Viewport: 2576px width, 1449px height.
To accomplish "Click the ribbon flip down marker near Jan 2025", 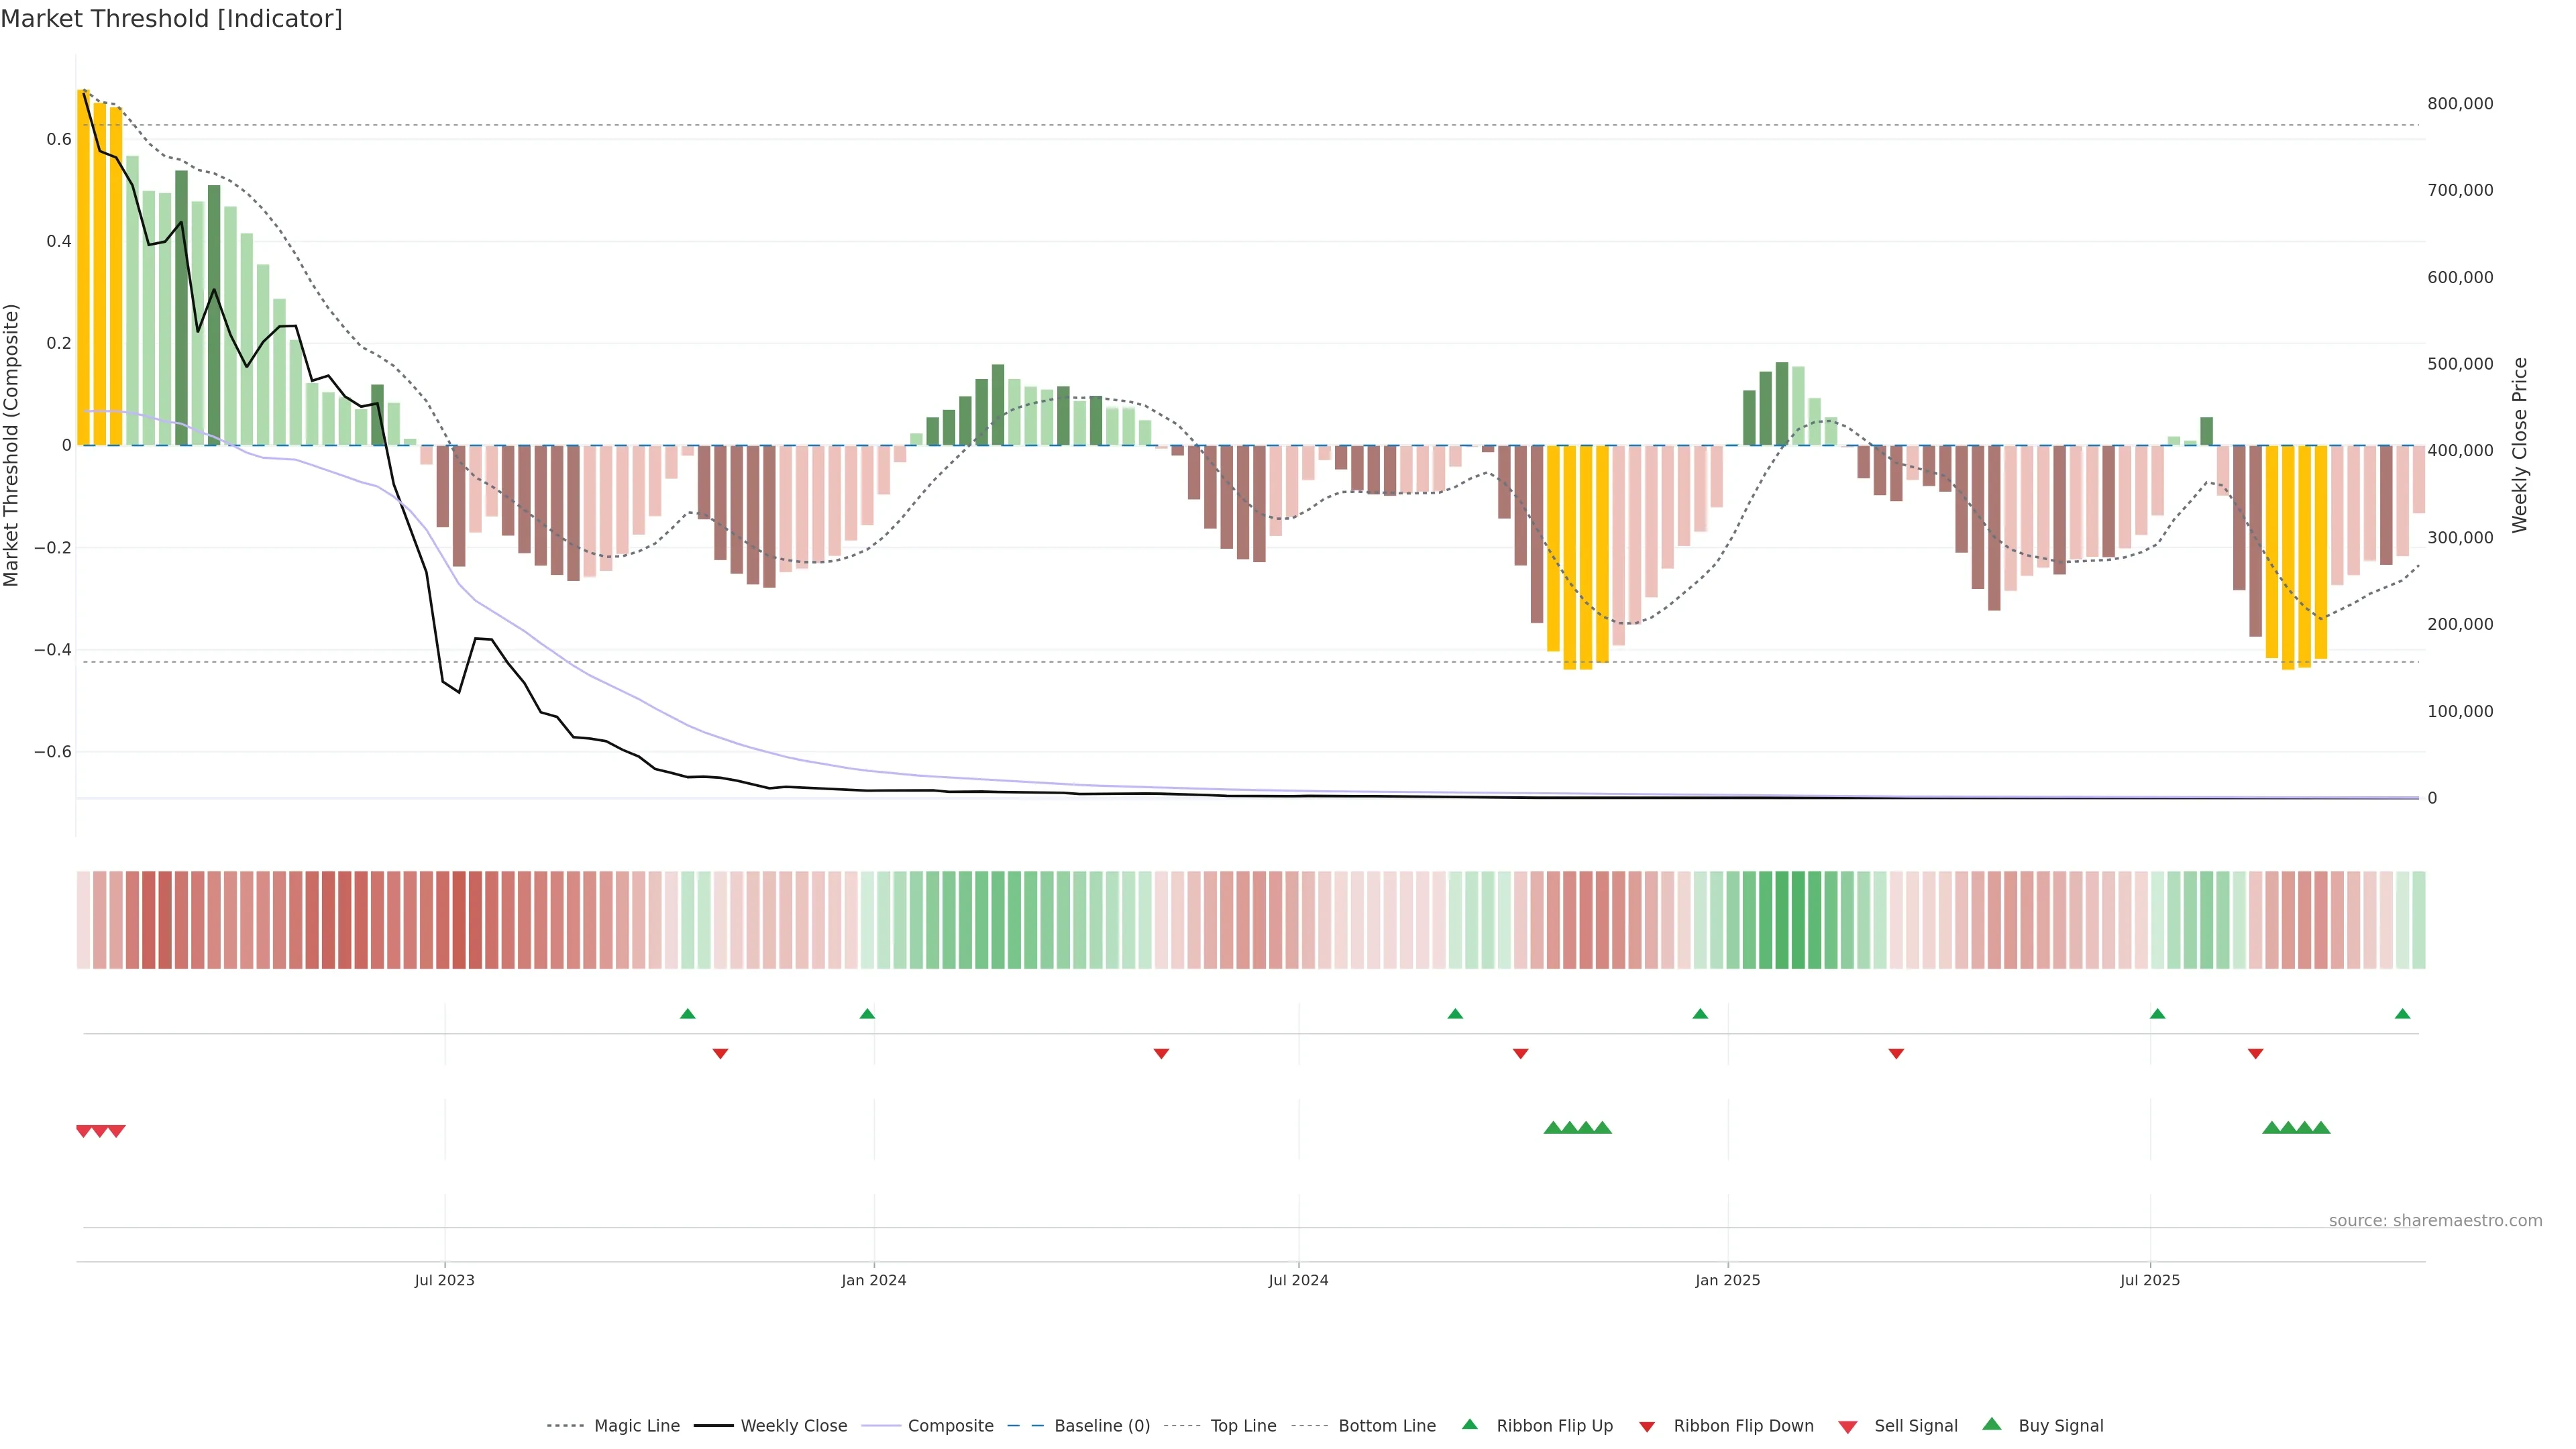I will pyautogui.click(x=1896, y=1054).
